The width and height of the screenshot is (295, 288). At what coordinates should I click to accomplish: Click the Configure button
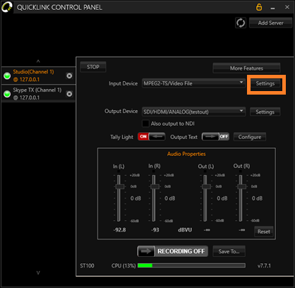pos(250,137)
